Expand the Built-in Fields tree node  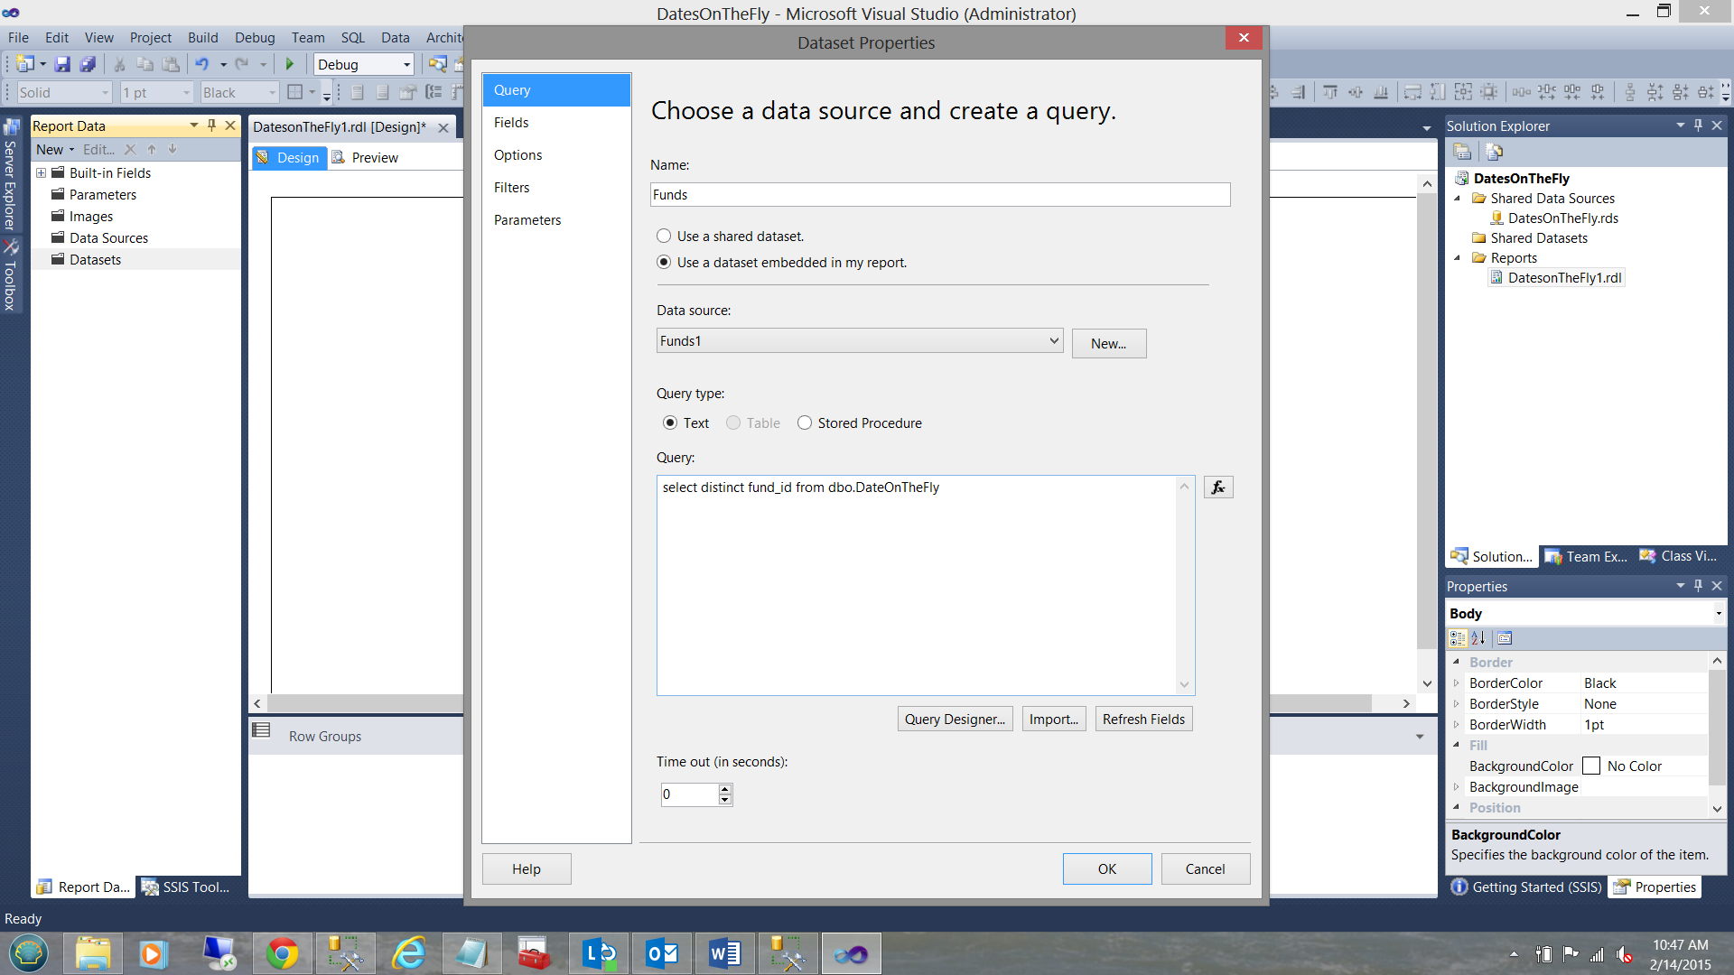pyautogui.click(x=41, y=172)
